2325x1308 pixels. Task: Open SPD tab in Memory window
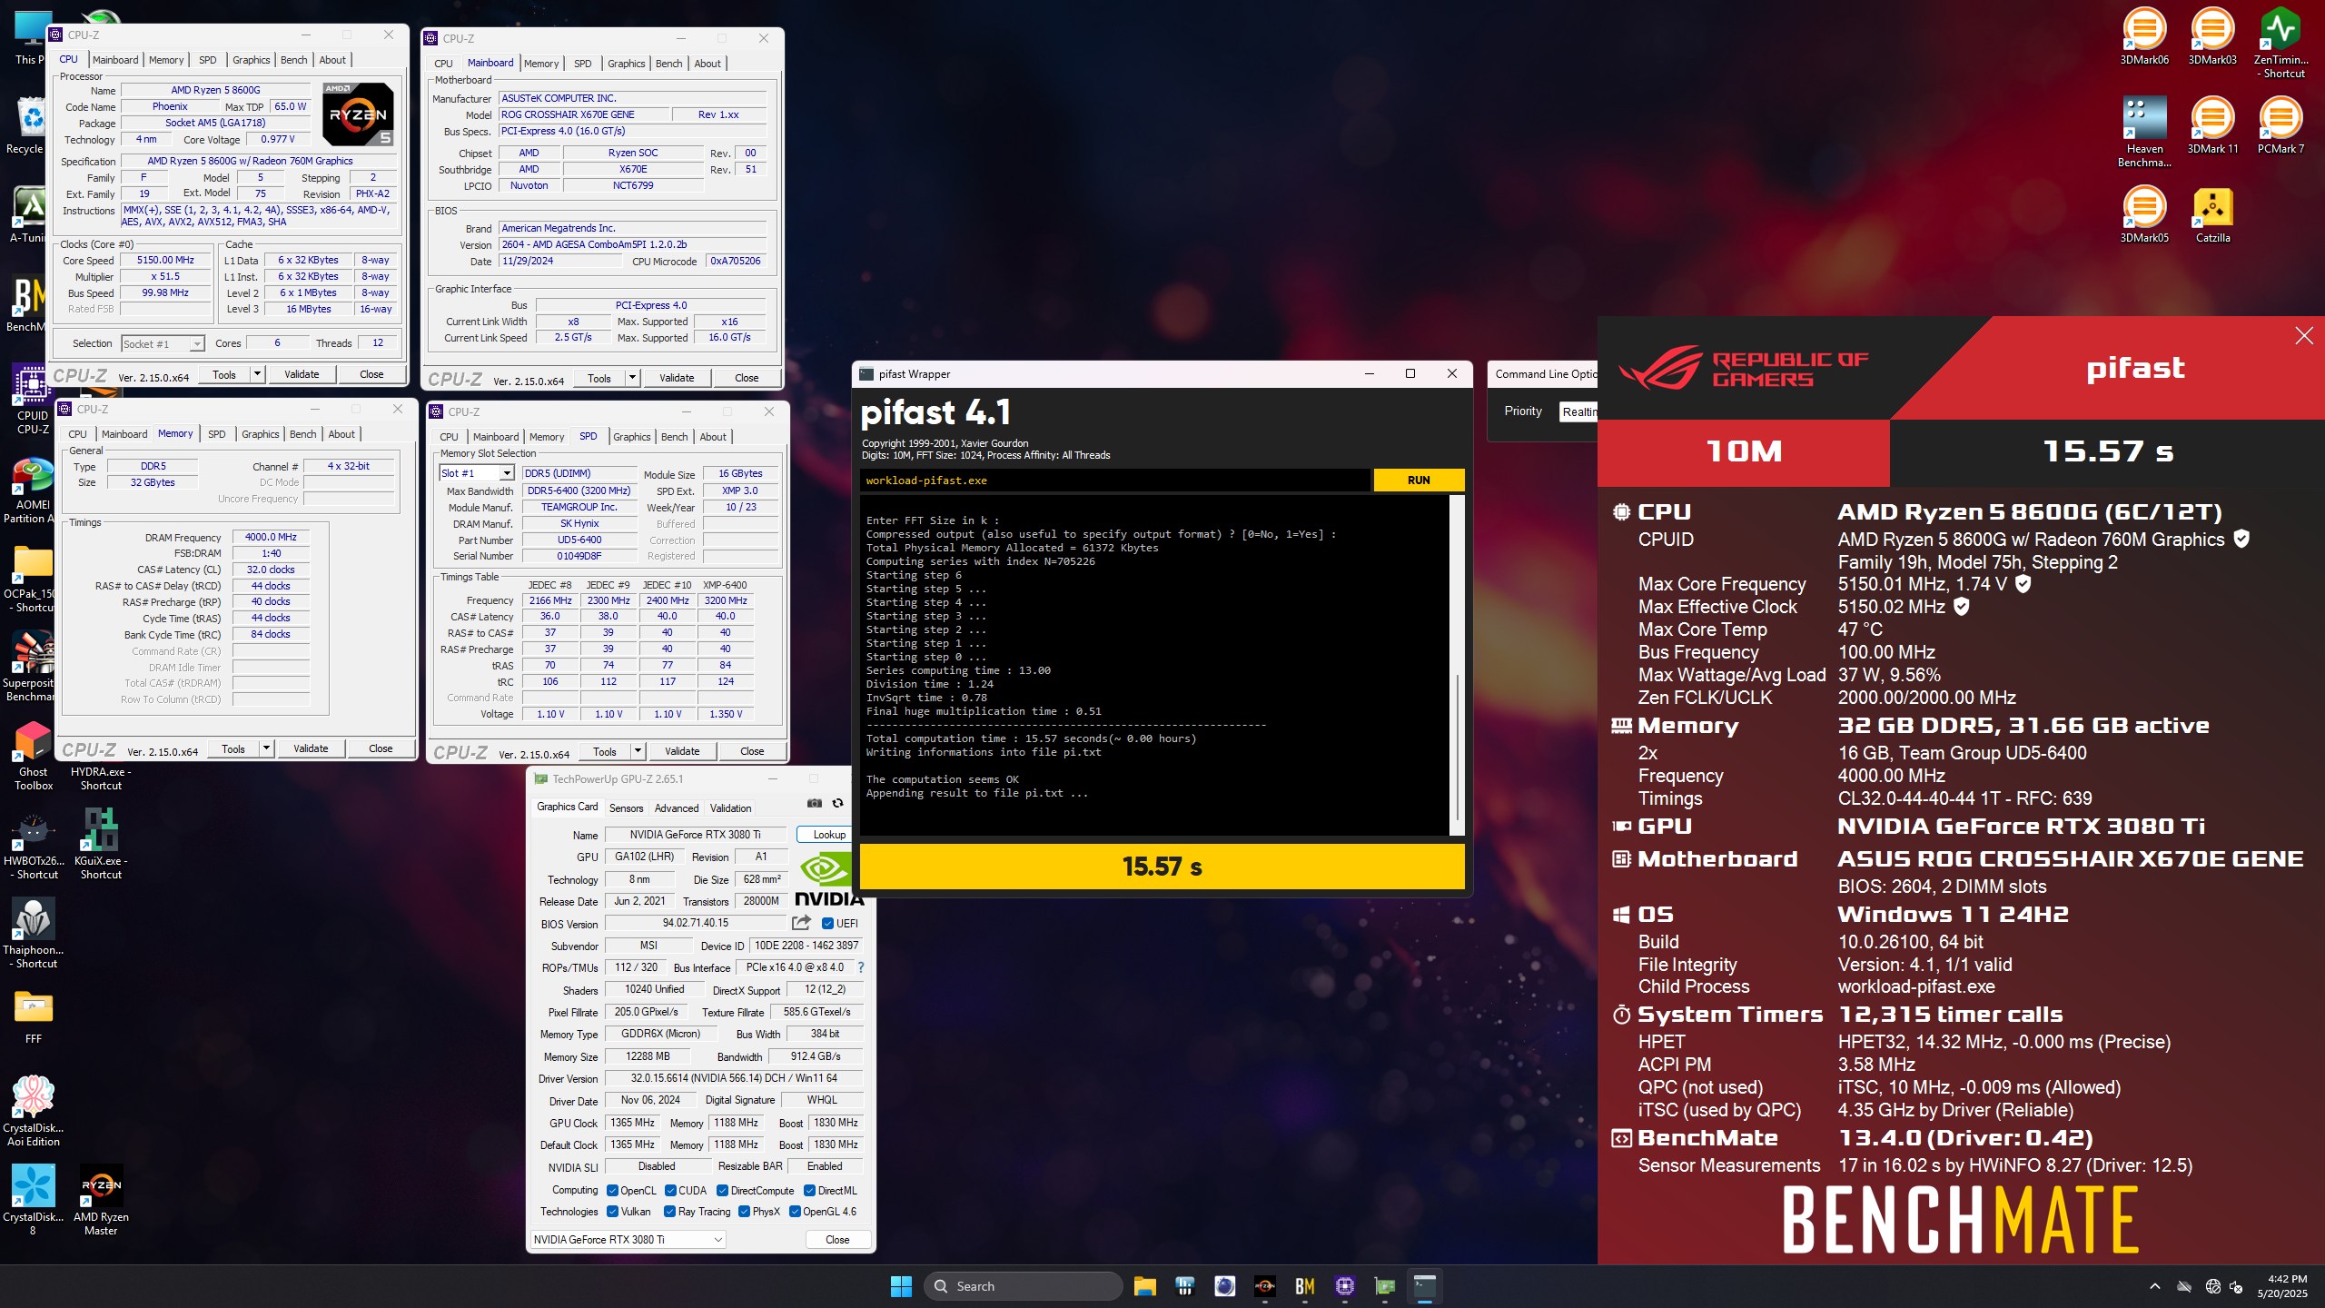[x=216, y=434]
